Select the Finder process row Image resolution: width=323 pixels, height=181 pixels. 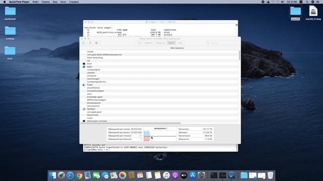[x=159, y=85]
